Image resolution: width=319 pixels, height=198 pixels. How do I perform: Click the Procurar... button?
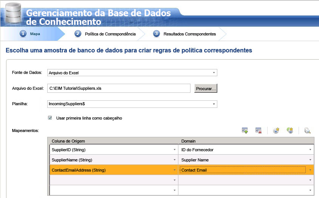coord(206,88)
